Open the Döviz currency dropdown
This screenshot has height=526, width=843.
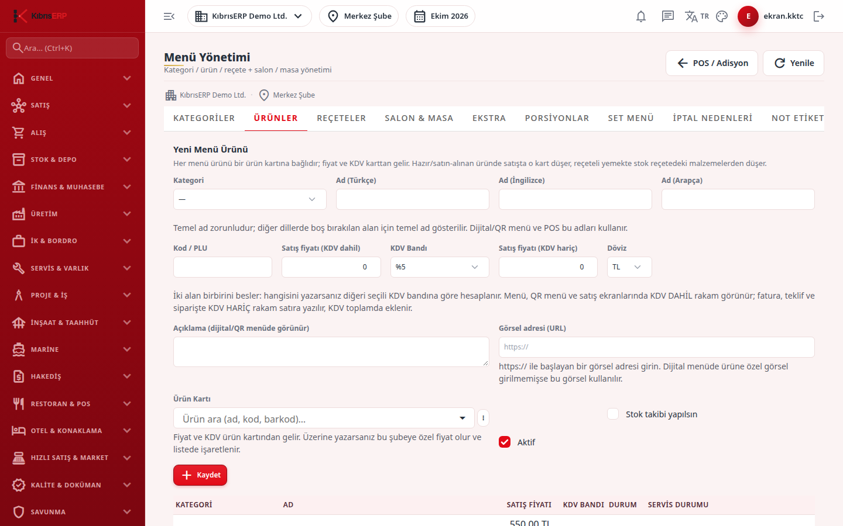(x=629, y=267)
